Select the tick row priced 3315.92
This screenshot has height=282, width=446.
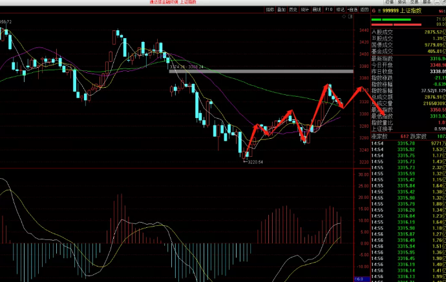click(x=409, y=149)
